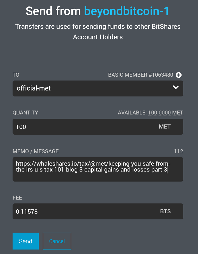Click the "Send from" heading words
This screenshot has height=254, width=198.
[54, 11]
